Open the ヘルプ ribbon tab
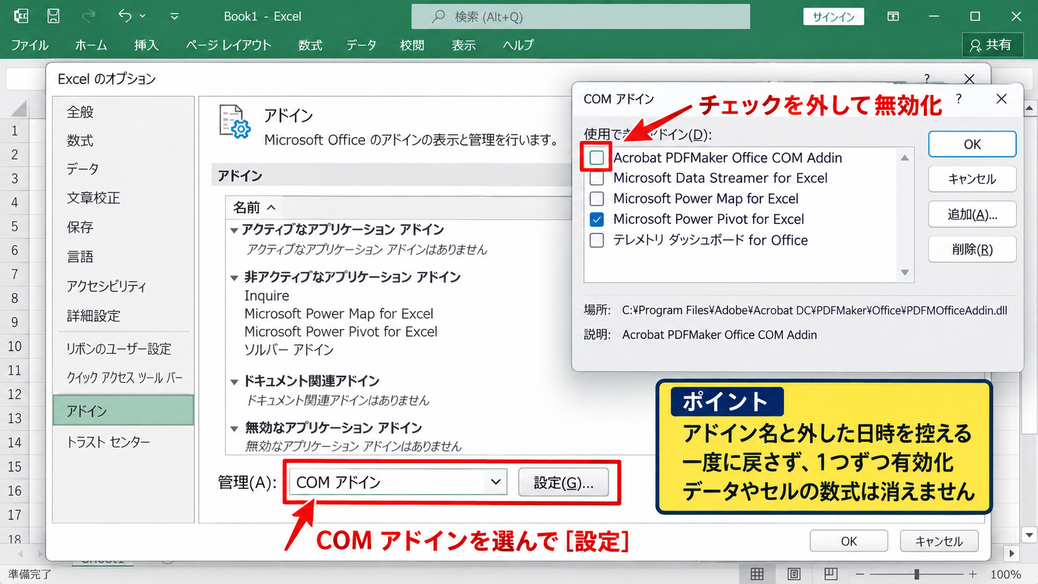The image size is (1038, 584). [x=518, y=45]
